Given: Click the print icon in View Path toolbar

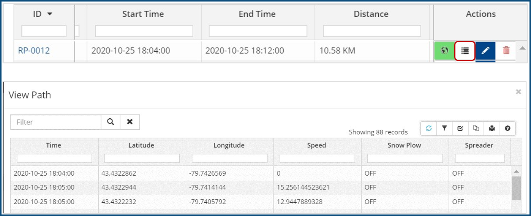Looking at the screenshot, I should click(x=492, y=129).
